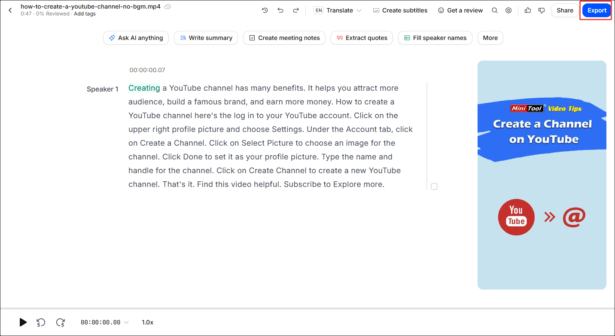Screen dimensions: 615x336
Task: Select Speaker 1 label
Action: [x=103, y=89]
